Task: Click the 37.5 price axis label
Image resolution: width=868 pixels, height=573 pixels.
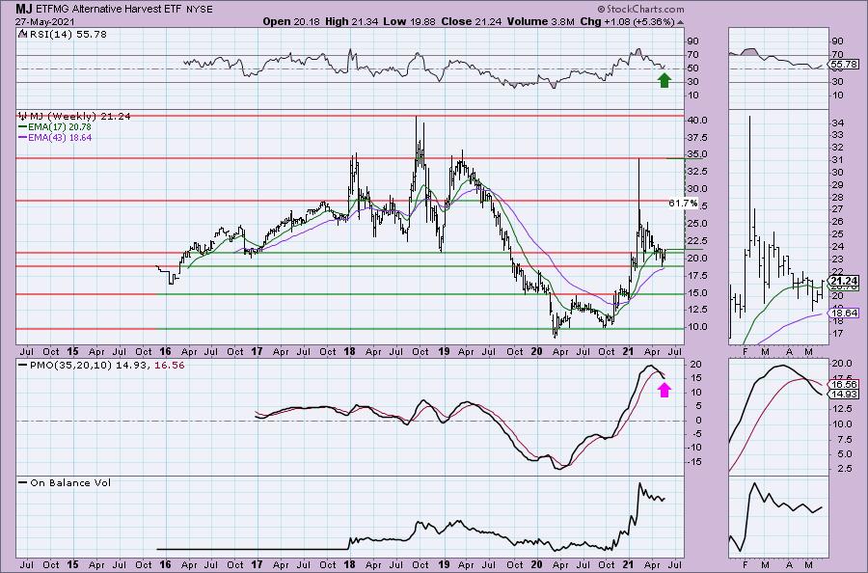Action: point(697,137)
